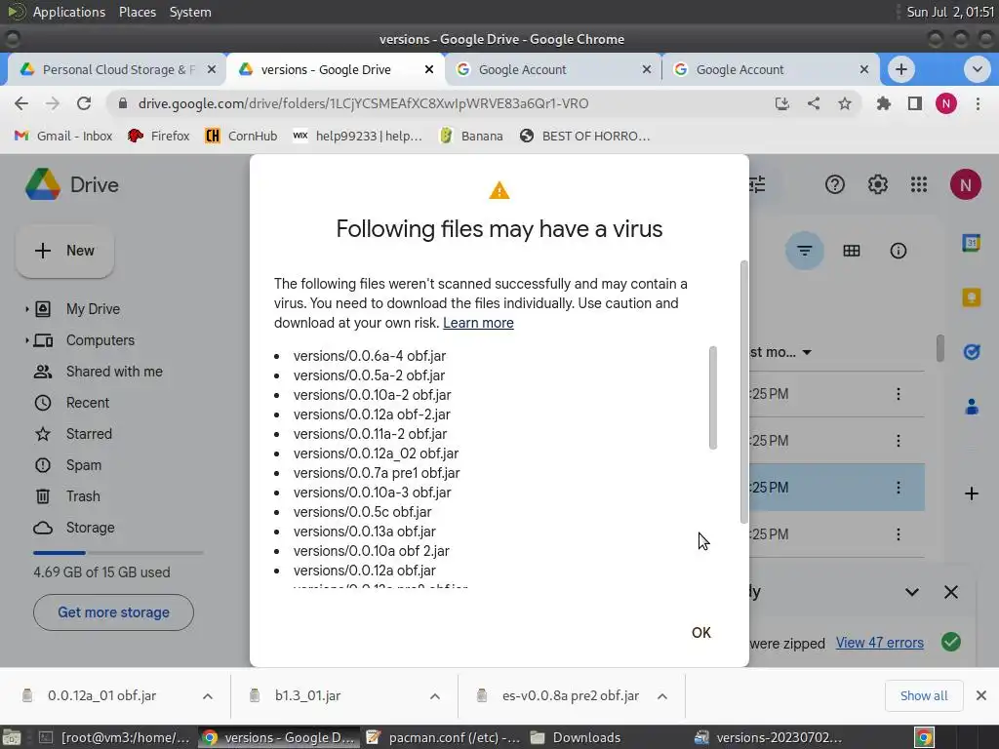This screenshot has width=999, height=749.
Task: Open Banana bookmark
Action: click(471, 137)
